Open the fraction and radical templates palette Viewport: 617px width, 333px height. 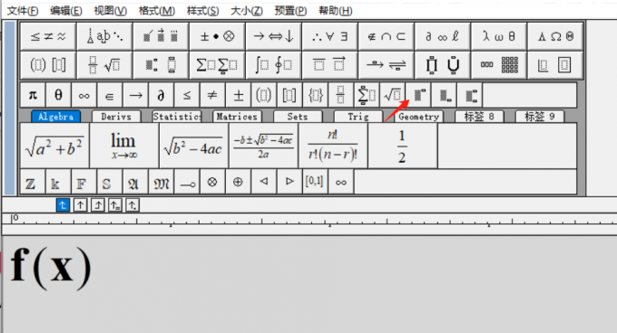click(x=104, y=65)
